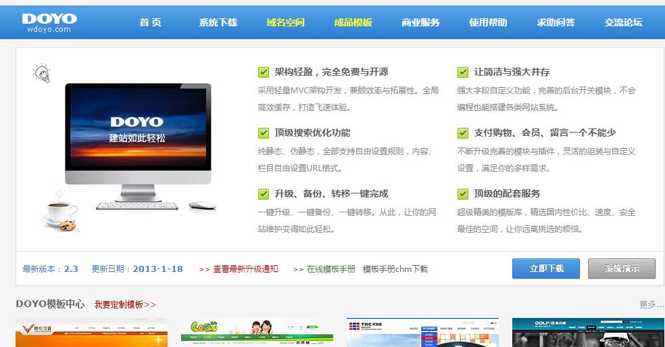Click the heading 让简洁与强大并存
665x347 pixels.
(512, 72)
